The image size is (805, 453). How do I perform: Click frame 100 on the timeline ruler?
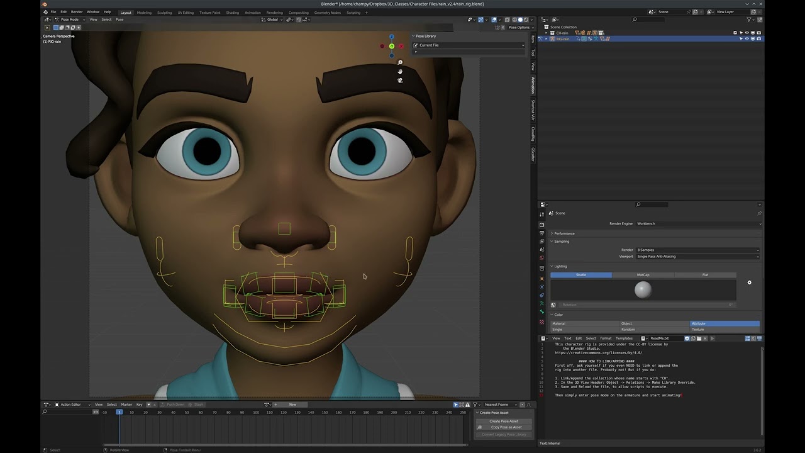point(256,412)
